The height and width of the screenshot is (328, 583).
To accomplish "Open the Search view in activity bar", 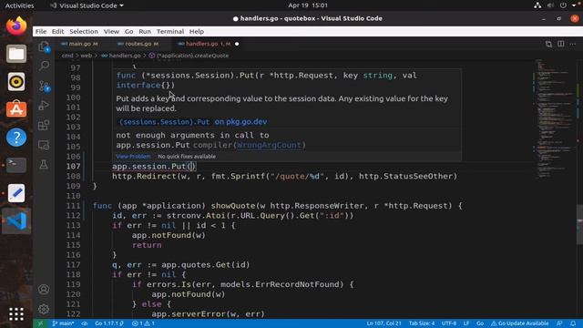I will point(44,66).
